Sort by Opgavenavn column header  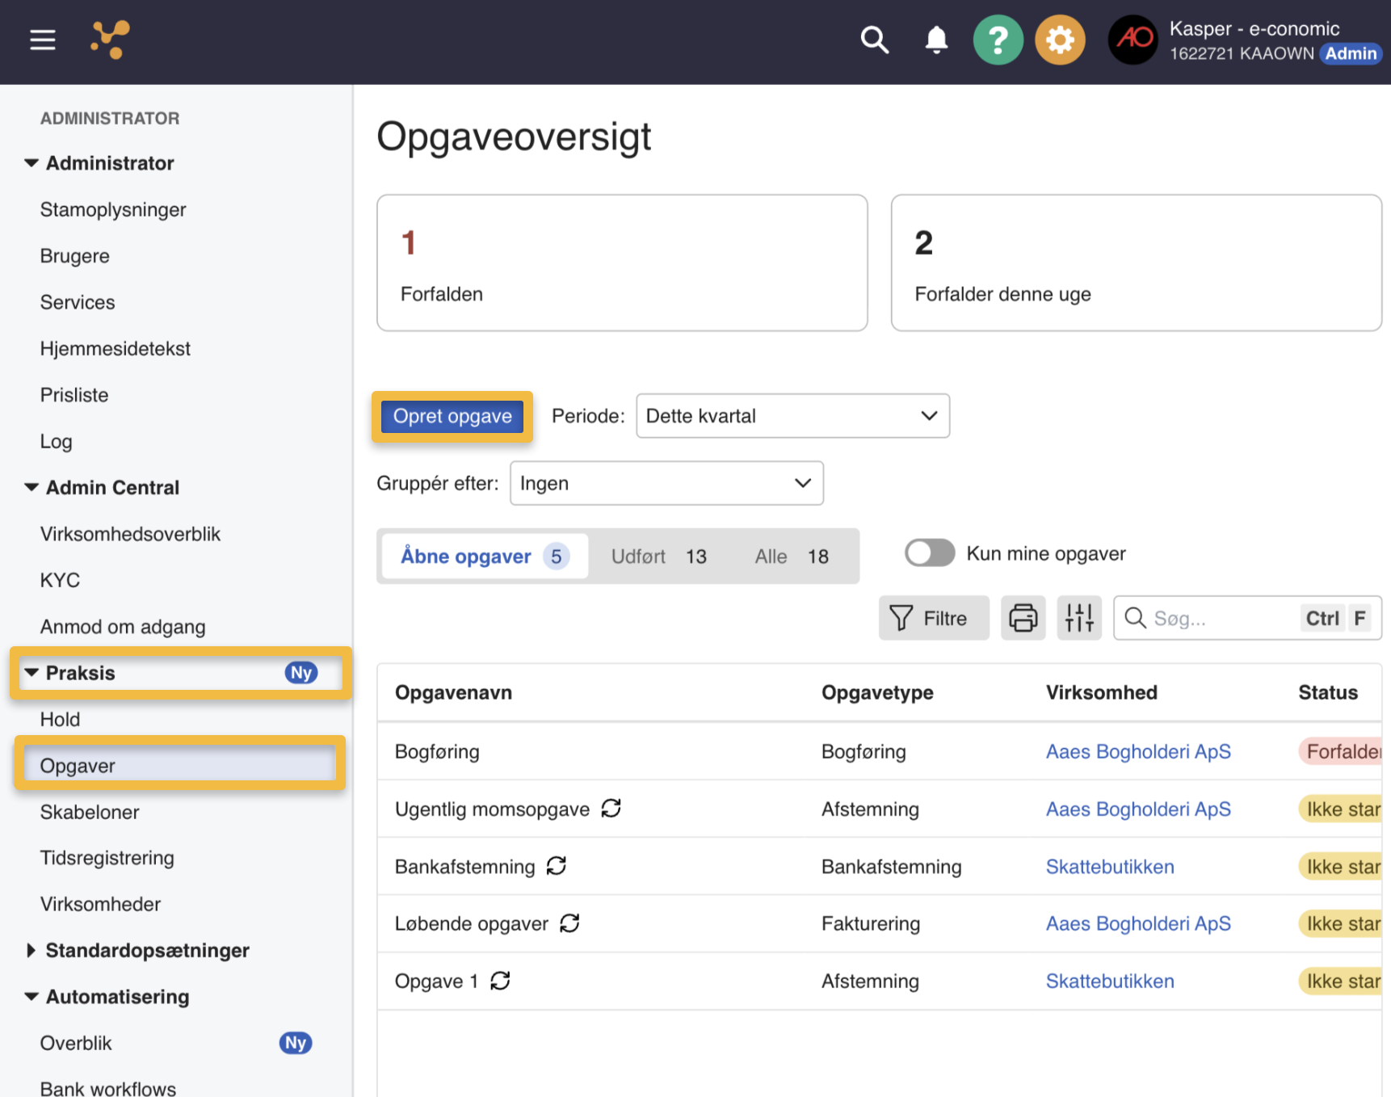(453, 692)
